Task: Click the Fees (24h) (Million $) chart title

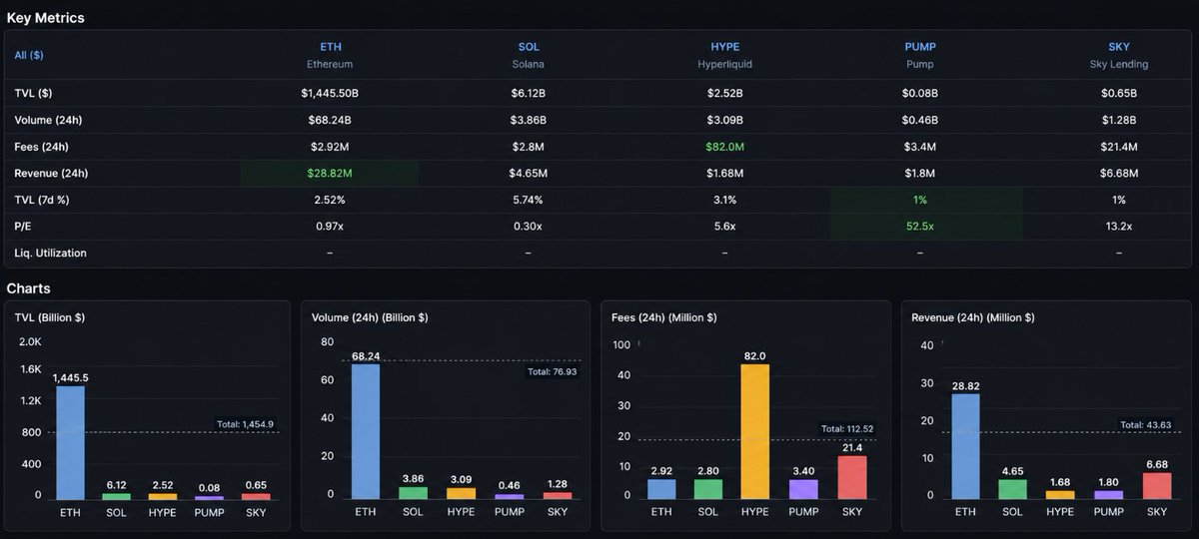Action: tap(663, 317)
